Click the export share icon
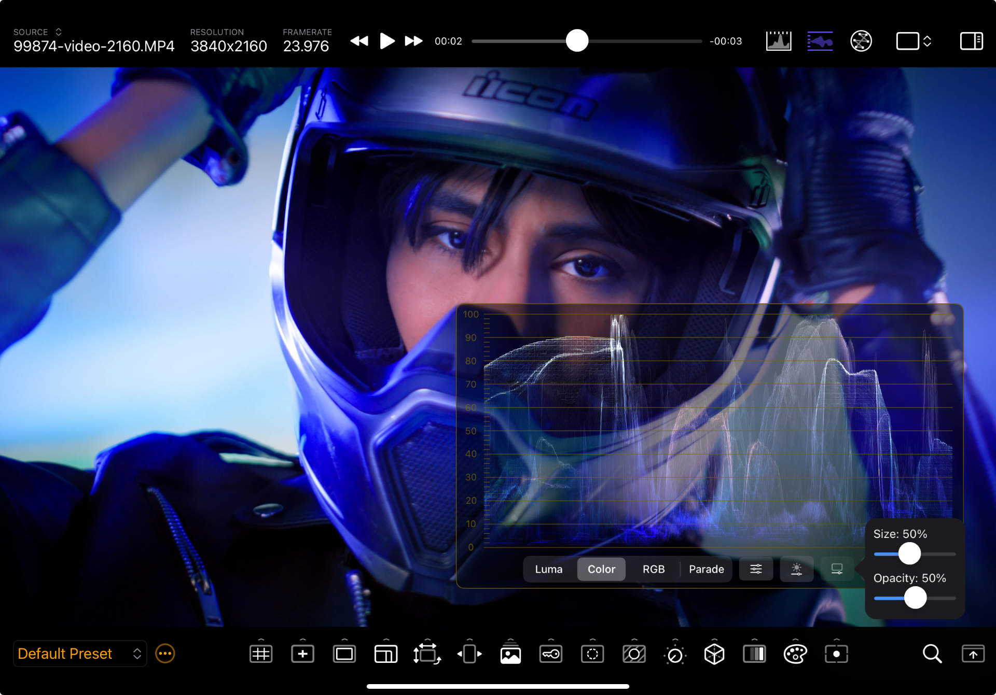Image resolution: width=996 pixels, height=695 pixels. [x=973, y=654]
